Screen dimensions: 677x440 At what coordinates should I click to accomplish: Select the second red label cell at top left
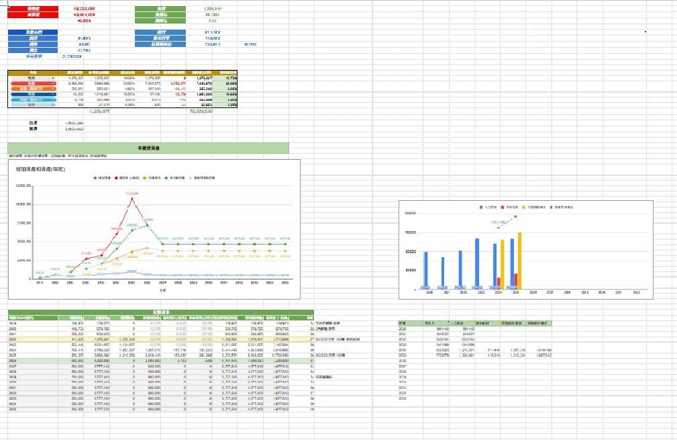33,15
